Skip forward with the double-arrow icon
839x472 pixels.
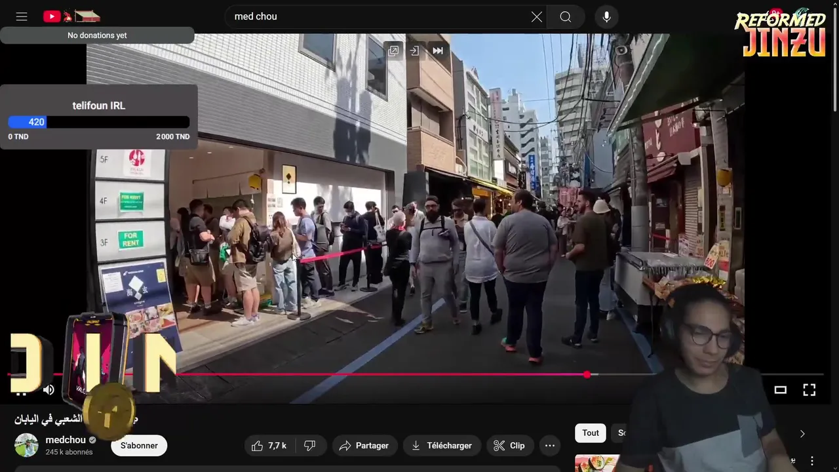pos(437,50)
